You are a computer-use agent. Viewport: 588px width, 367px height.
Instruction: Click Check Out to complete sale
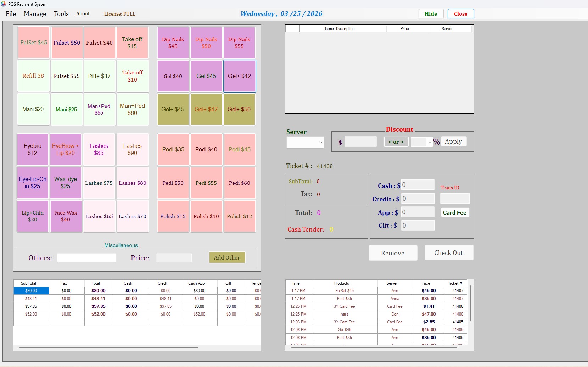pos(448,252)
